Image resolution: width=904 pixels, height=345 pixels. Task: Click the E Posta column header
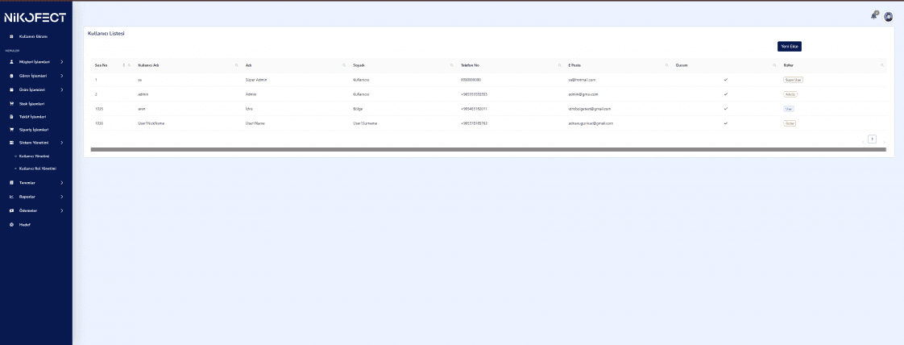574,65
